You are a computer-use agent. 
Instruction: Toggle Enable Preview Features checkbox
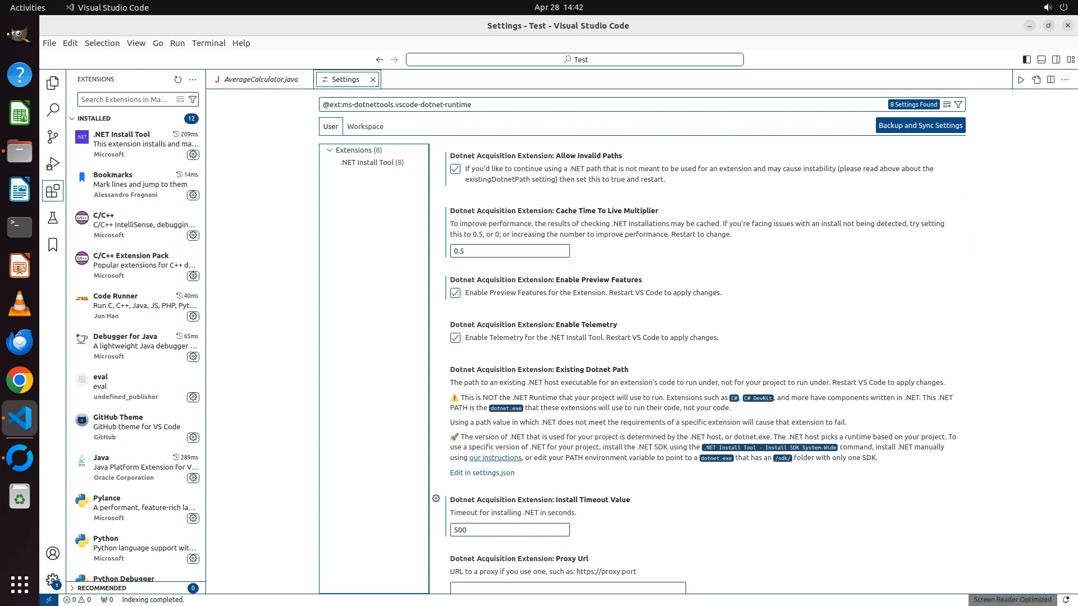click(x=455, y=293)
